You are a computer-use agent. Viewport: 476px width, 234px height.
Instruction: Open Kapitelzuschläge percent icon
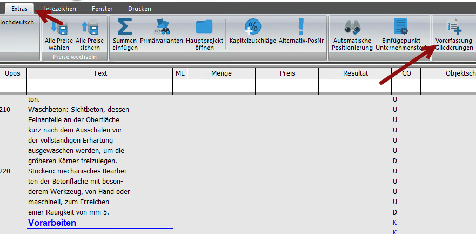coord(252,26)
